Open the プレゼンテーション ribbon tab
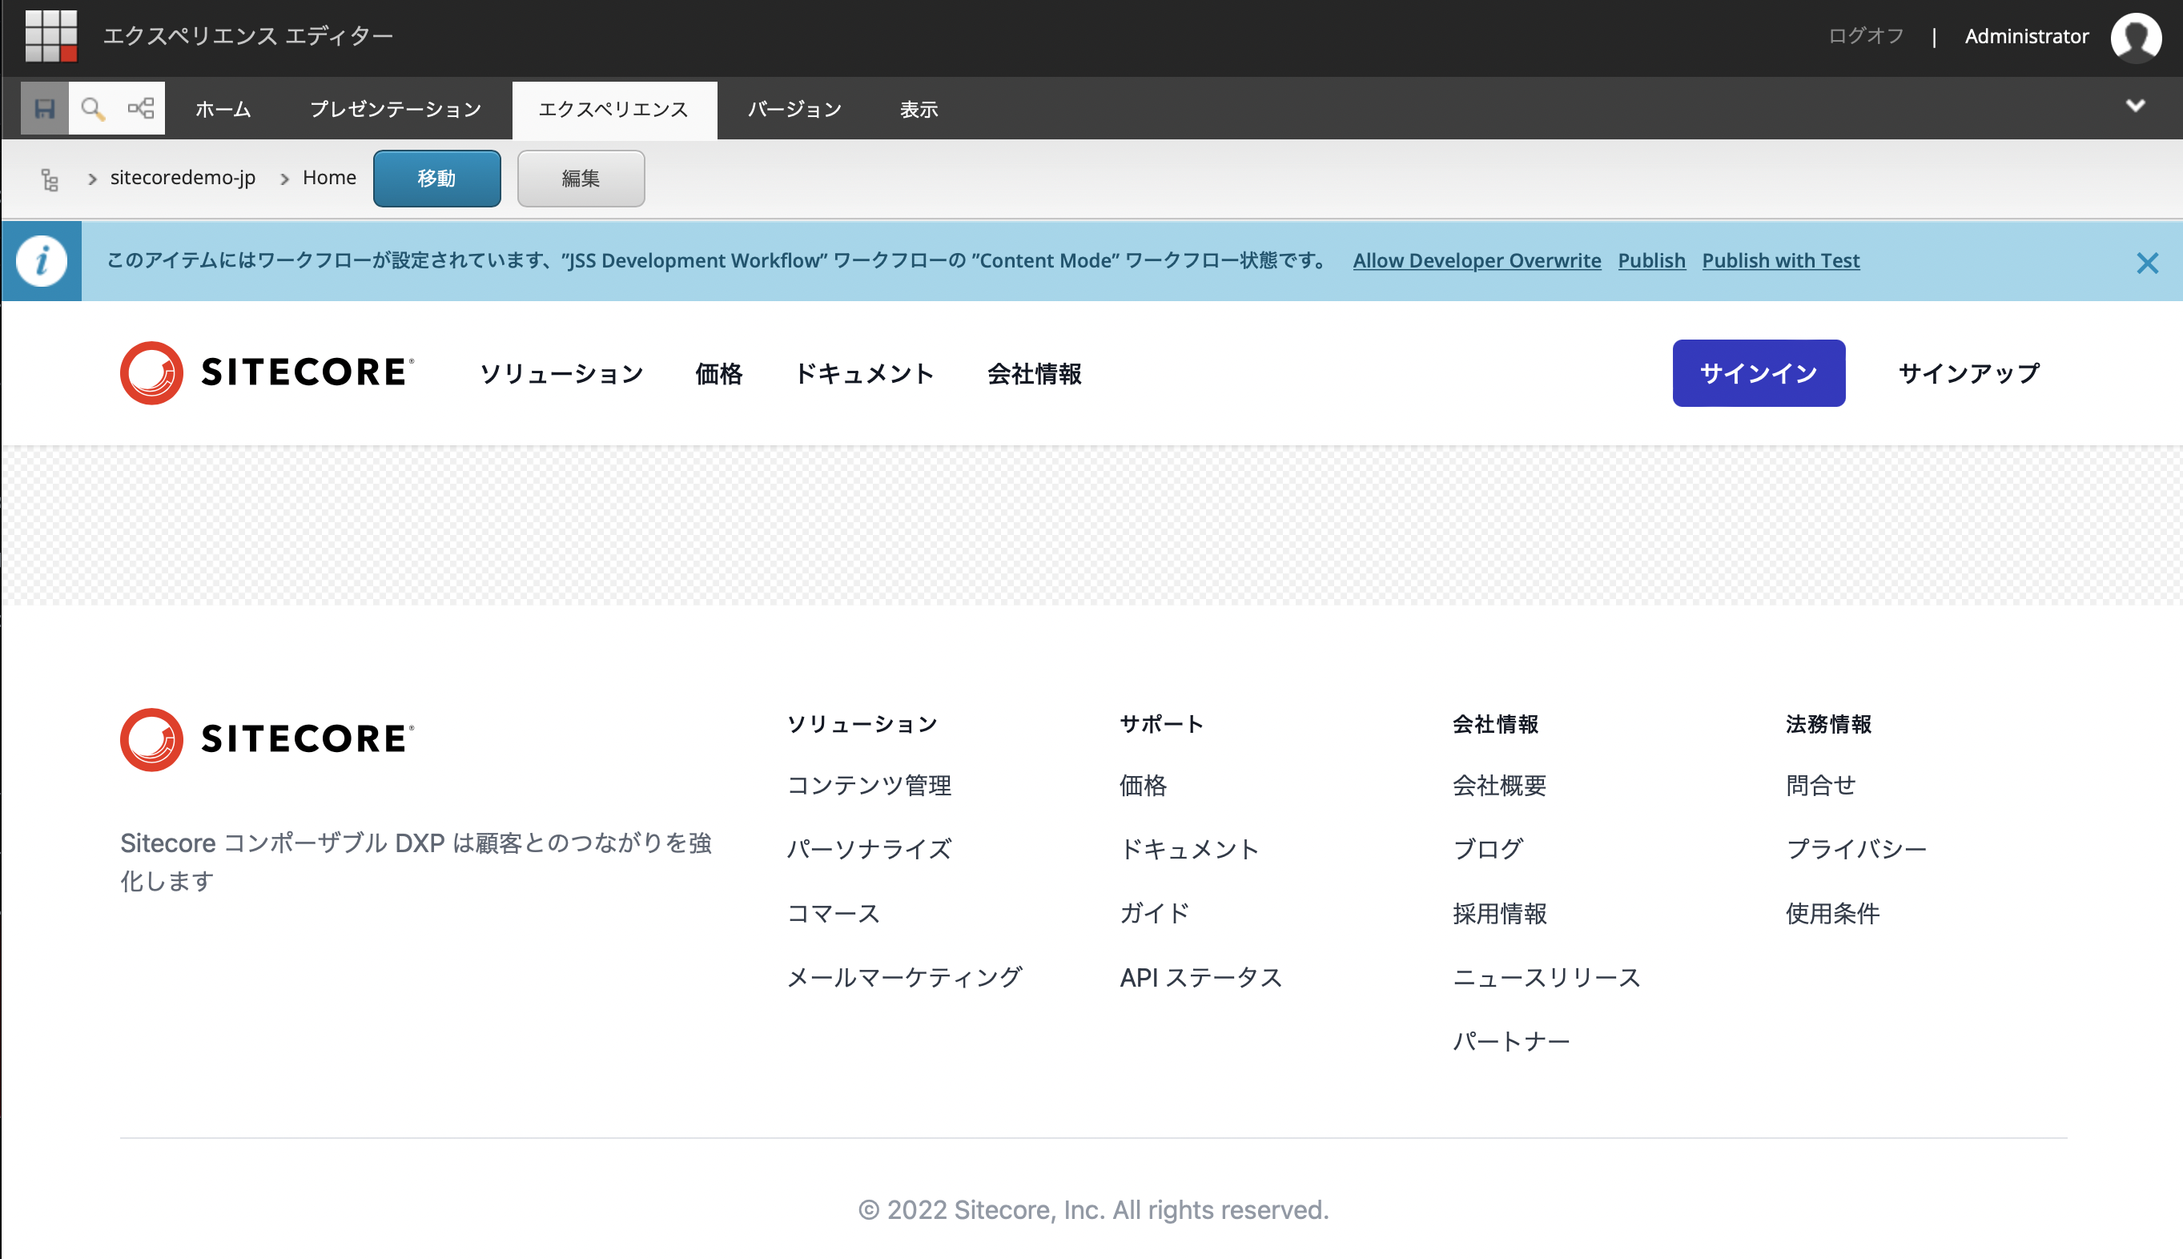 pyautogui.click(x=396, y=109)
